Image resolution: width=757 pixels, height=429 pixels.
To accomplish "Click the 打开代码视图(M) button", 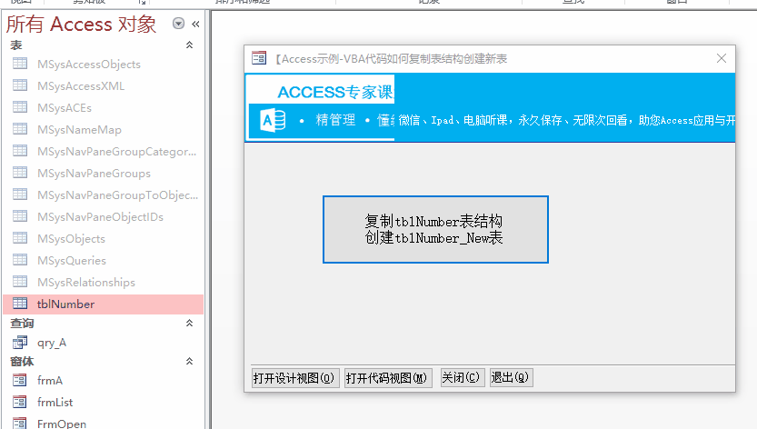I will (x=388, y=378).
